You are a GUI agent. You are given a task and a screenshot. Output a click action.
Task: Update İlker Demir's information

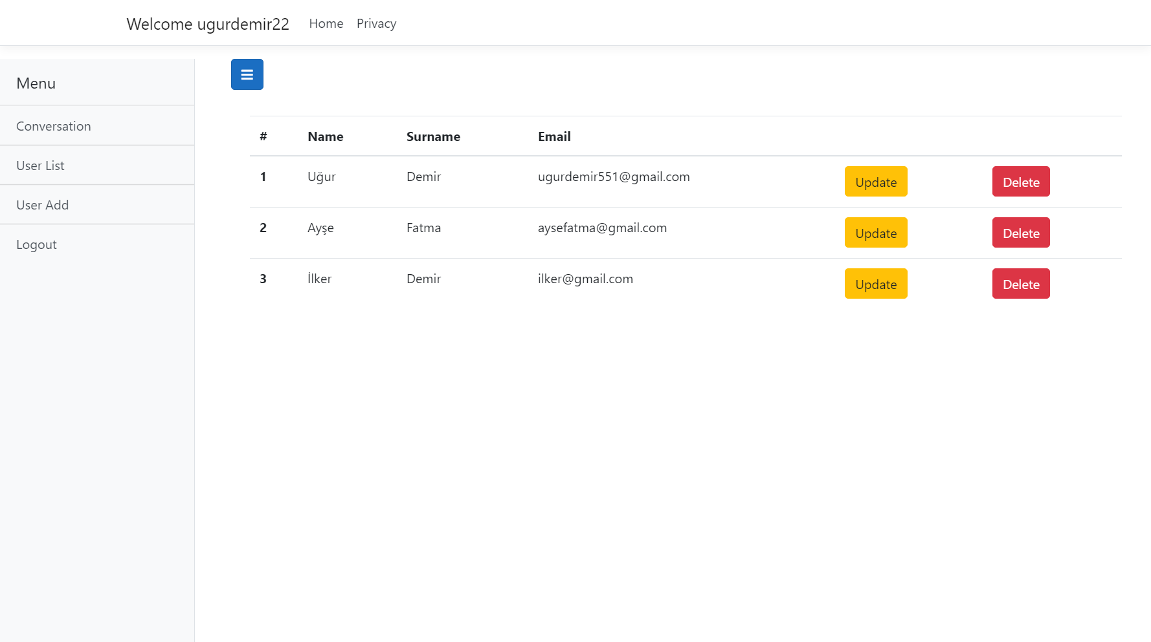click(x=876, y=283)
